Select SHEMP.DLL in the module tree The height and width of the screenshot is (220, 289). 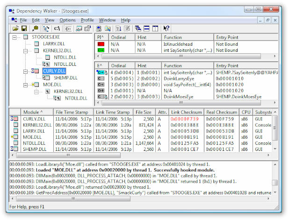coord(65,78)
